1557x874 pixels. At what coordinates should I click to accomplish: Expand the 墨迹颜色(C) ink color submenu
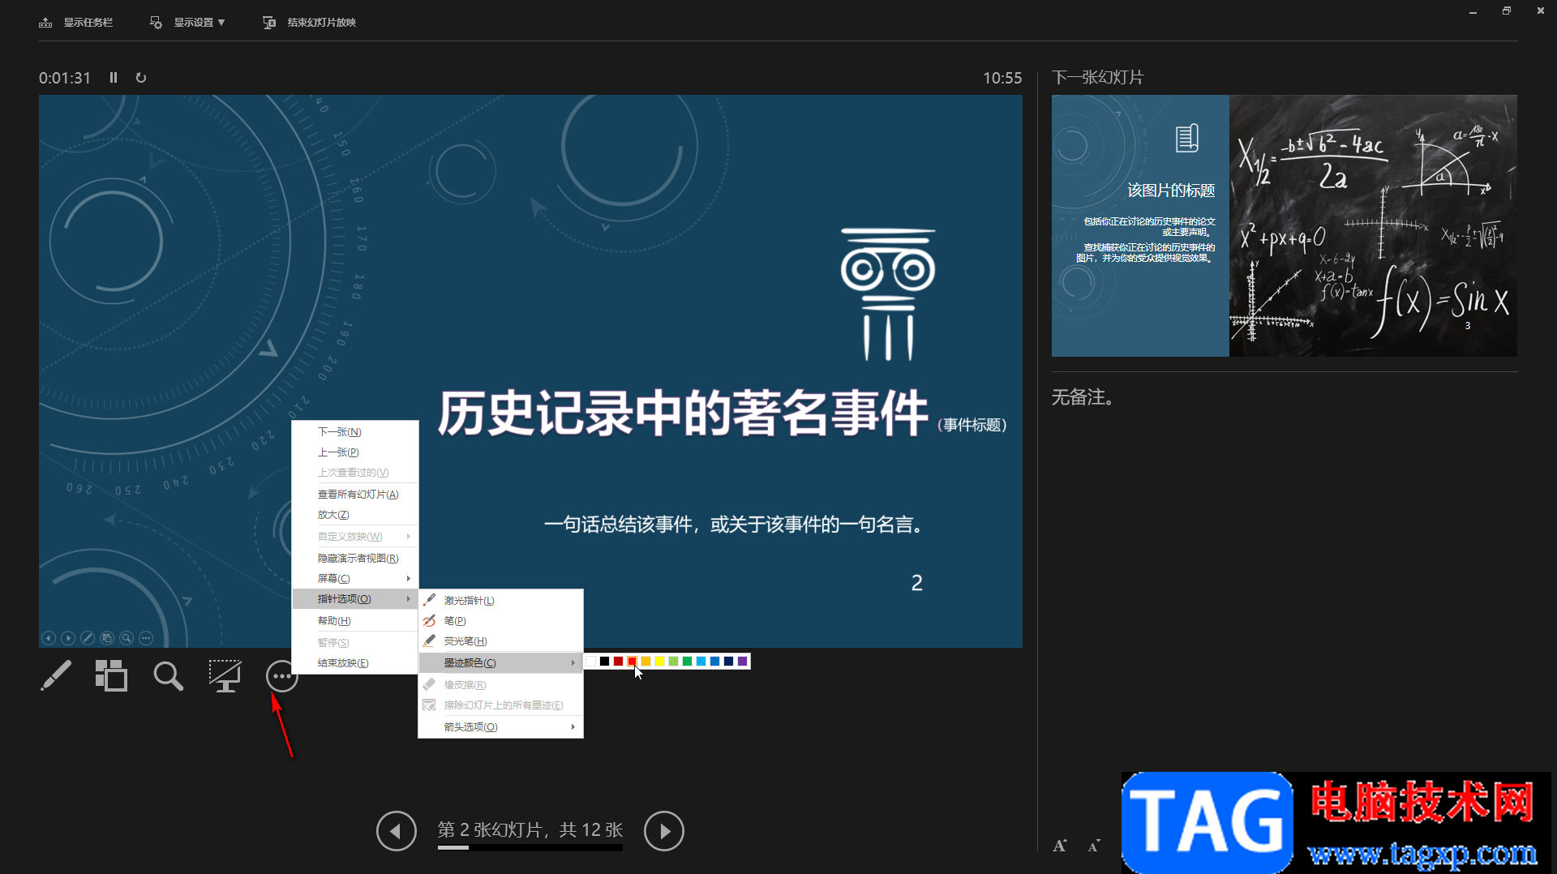(x=500, y=663)
